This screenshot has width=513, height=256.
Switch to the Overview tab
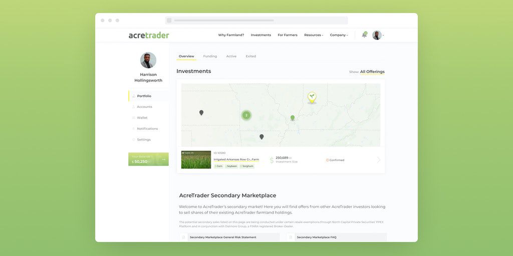coord(186,56)
